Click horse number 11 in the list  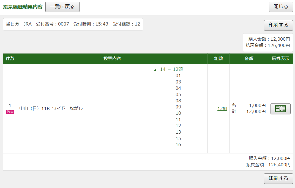coord(178,119)
